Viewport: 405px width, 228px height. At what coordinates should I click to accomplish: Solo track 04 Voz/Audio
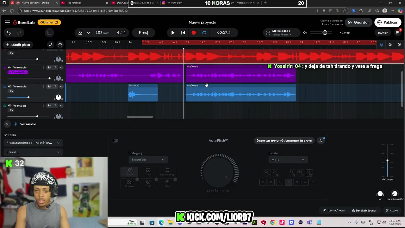point(55,67)
